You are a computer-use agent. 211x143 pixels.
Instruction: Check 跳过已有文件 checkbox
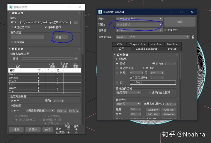12,27
